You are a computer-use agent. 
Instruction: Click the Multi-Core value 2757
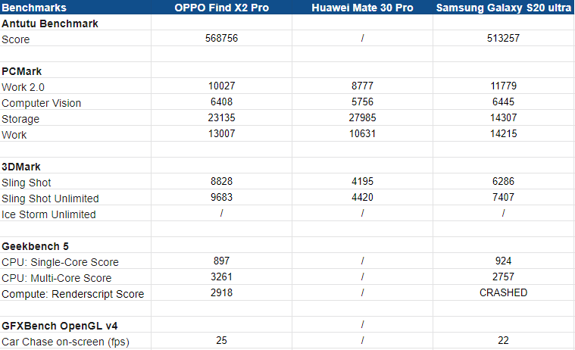503,277
